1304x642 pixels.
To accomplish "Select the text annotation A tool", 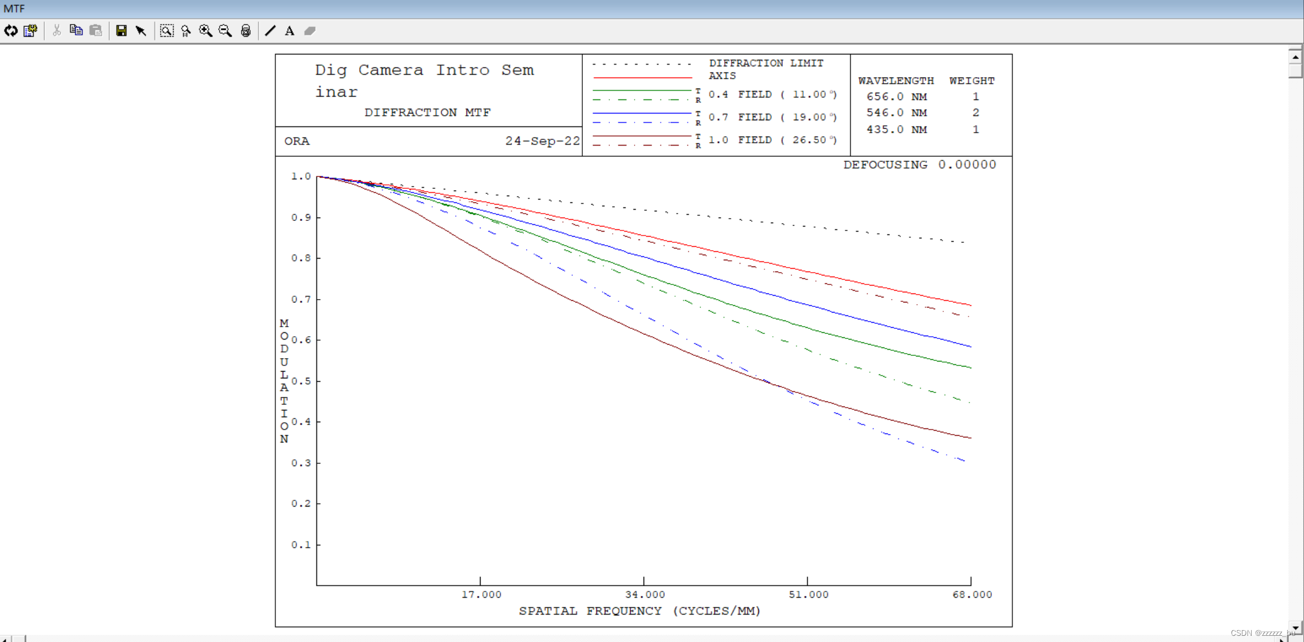I will point(289,31).
